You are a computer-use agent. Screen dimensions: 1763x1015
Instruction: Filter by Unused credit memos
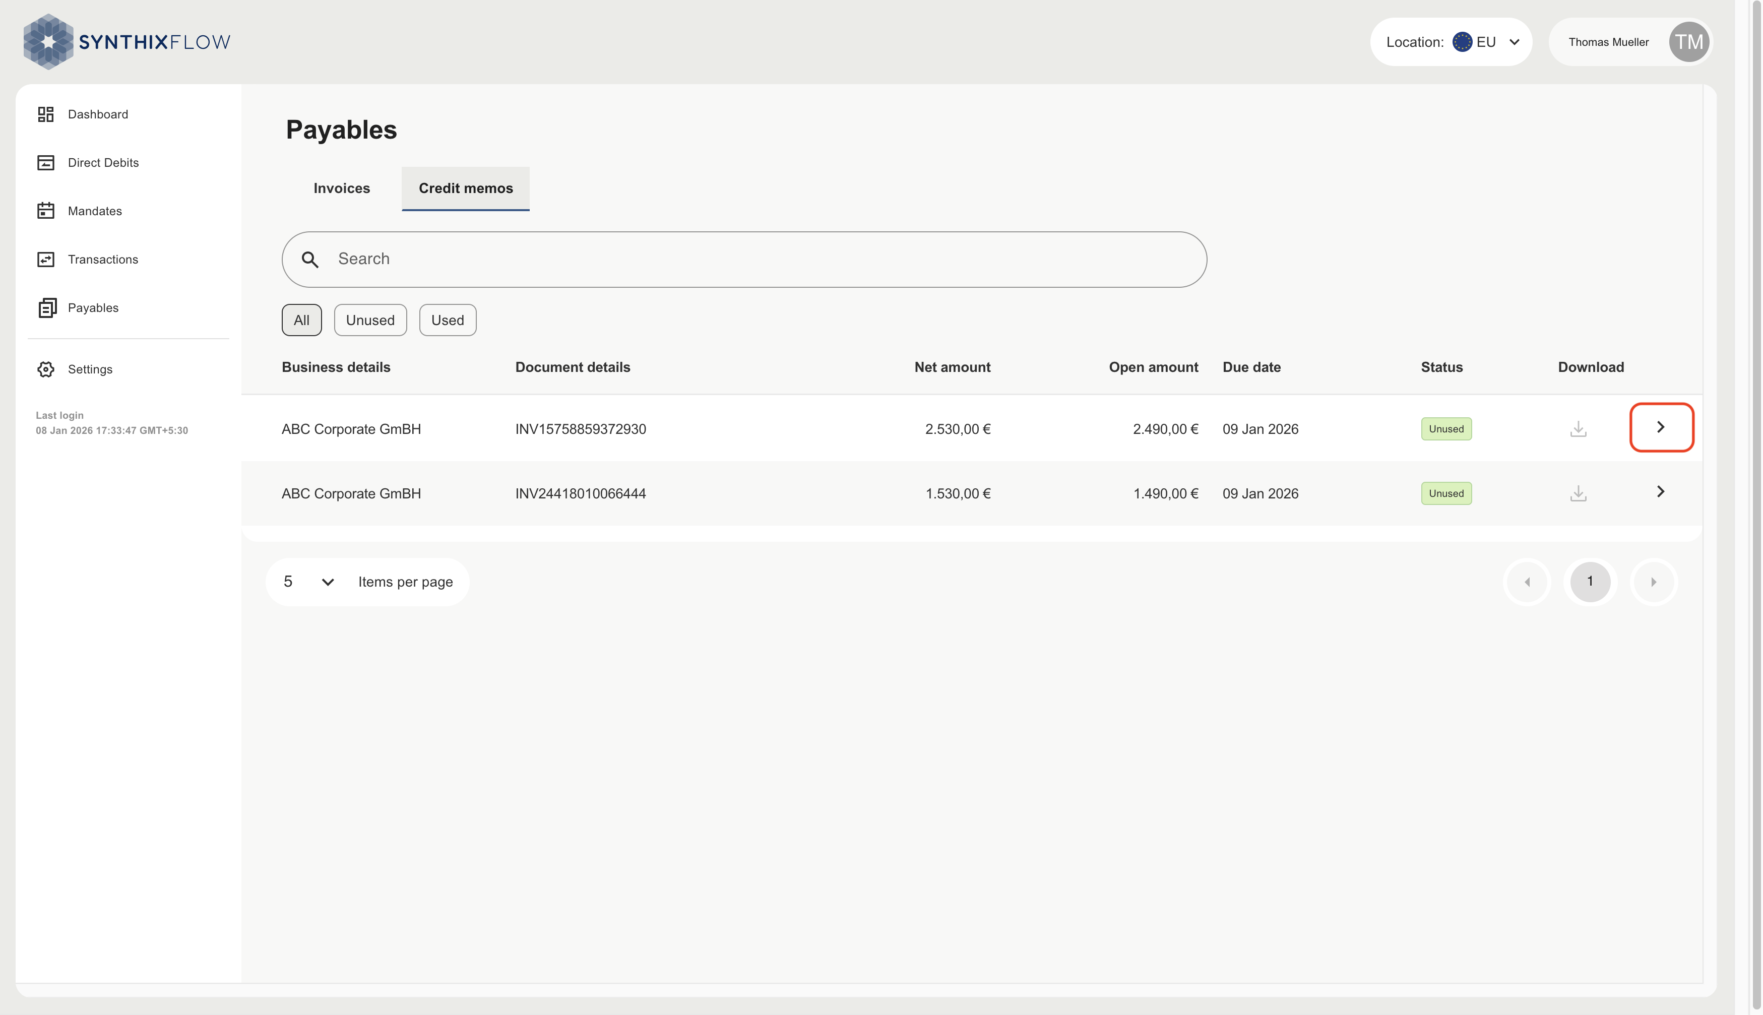click(370, 320)
